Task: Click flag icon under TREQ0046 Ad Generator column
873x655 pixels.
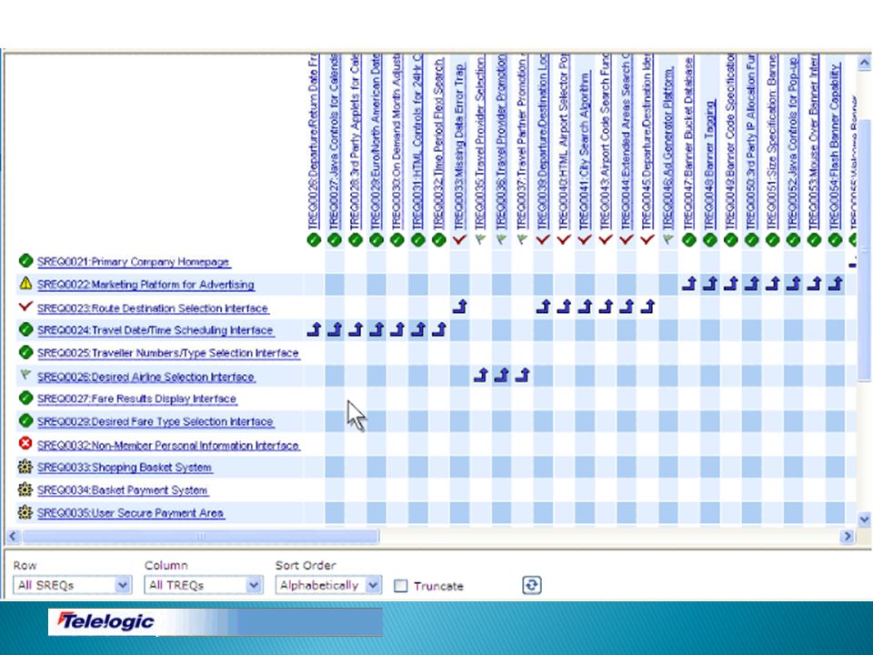Action: pyautogui.click(x=668, y=240)
